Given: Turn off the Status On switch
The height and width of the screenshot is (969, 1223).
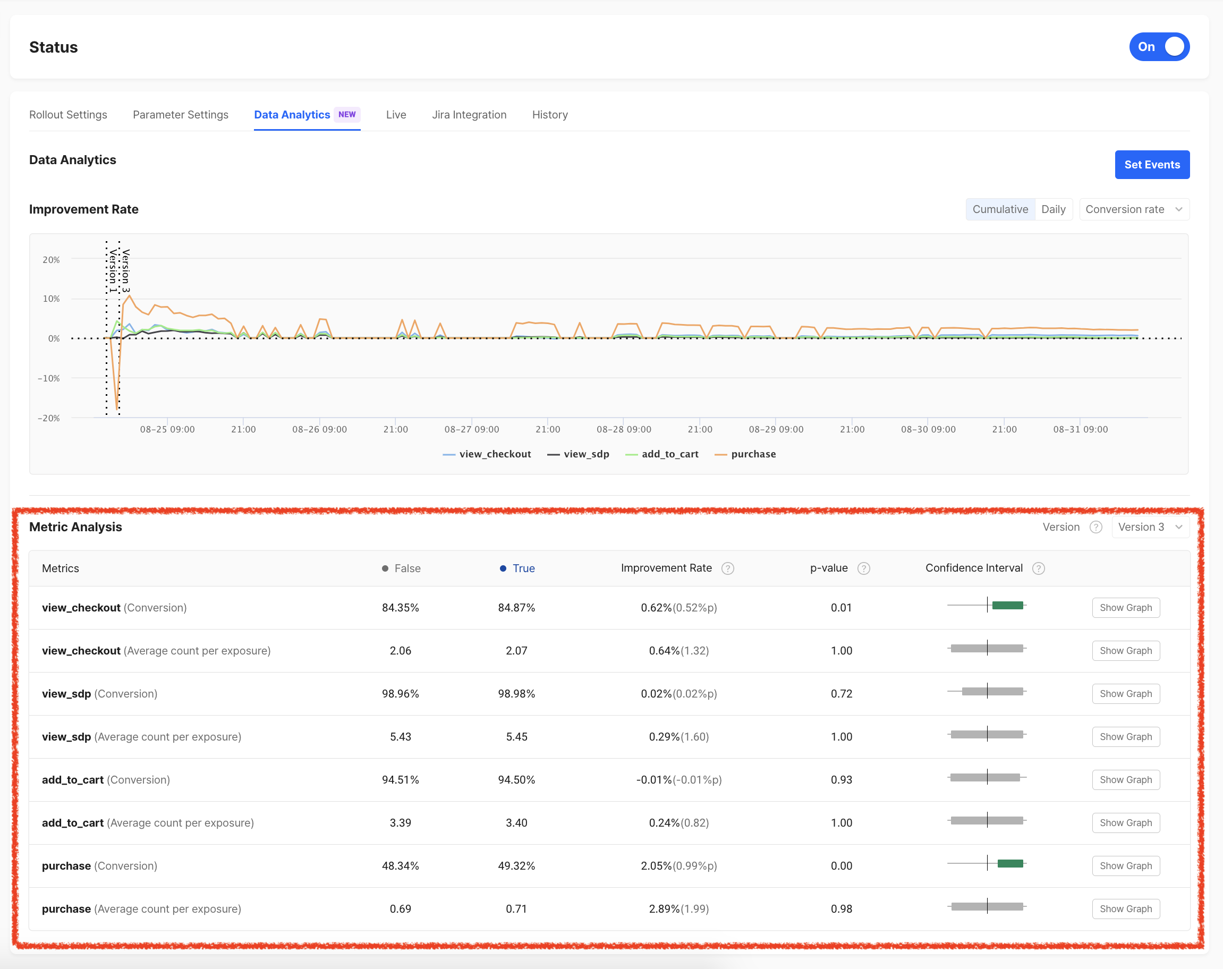Looking at the screenshot, I should 1159,47.
